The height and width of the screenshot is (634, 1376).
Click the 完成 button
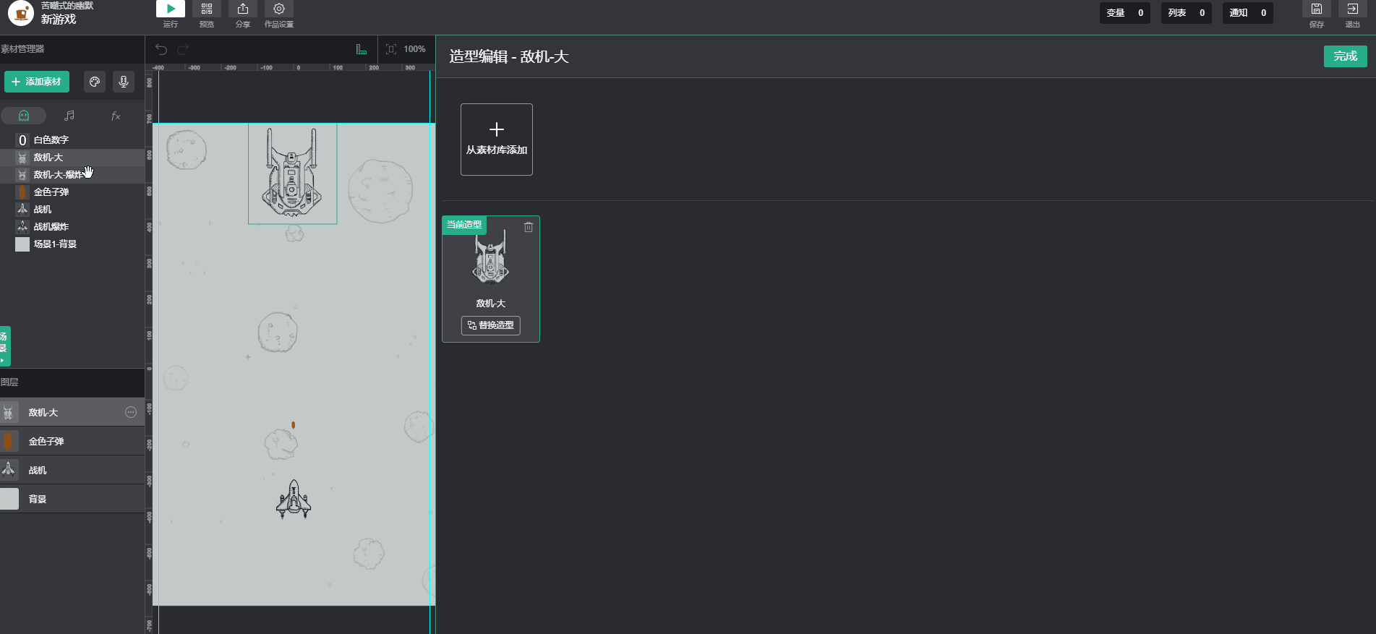(x=1346, y=56)
